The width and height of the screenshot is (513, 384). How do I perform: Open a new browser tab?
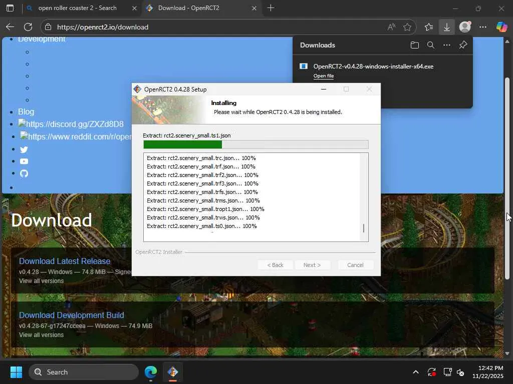coord(271,8)
